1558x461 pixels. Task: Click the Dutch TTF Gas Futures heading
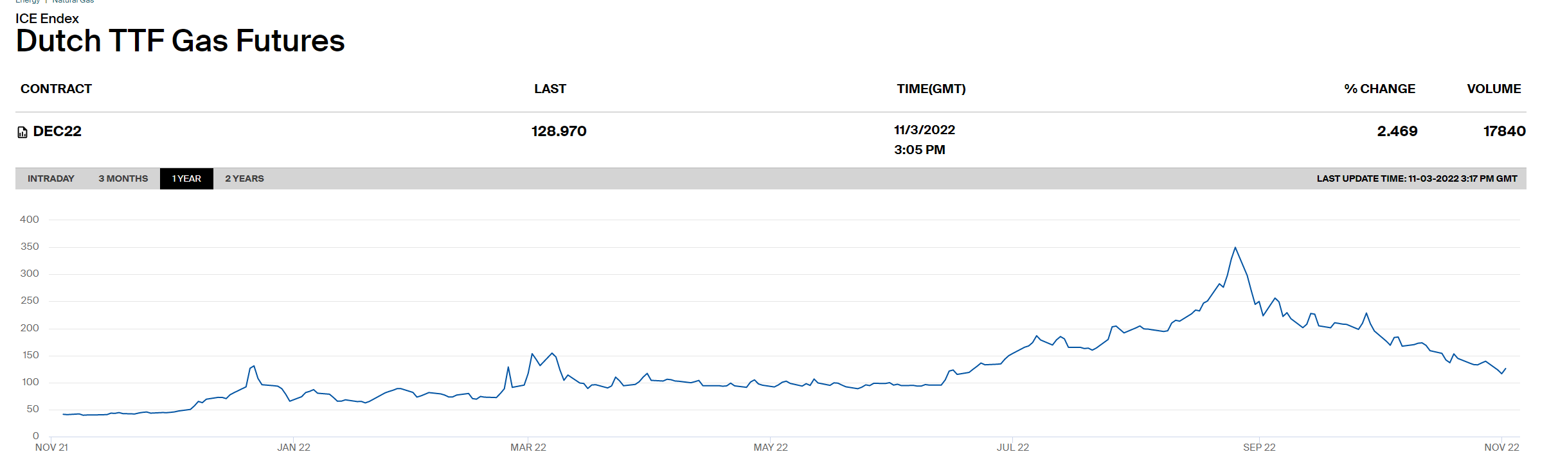pyautogui.click(x=180, y=40)
